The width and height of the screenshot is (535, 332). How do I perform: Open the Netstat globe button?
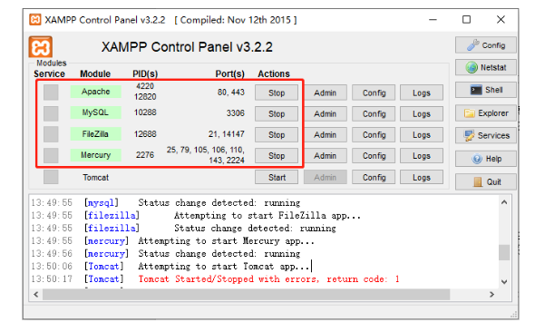(x=485, y=67)
